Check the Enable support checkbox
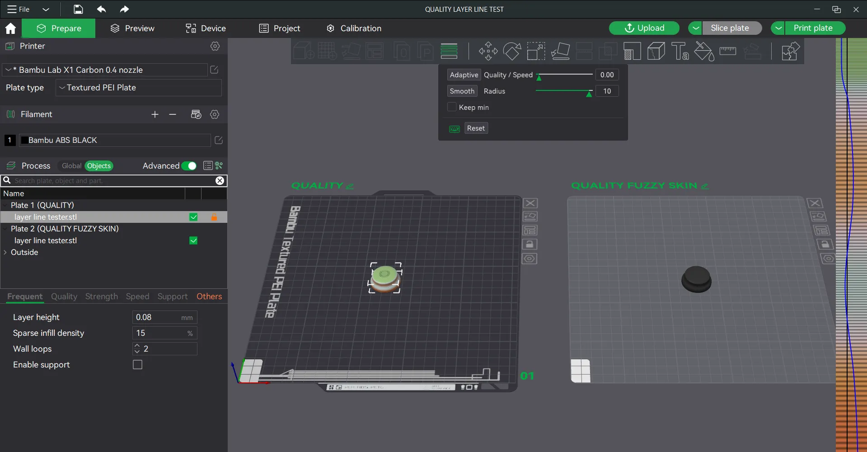This screenshot has height=452, width=867. point(138,365)
